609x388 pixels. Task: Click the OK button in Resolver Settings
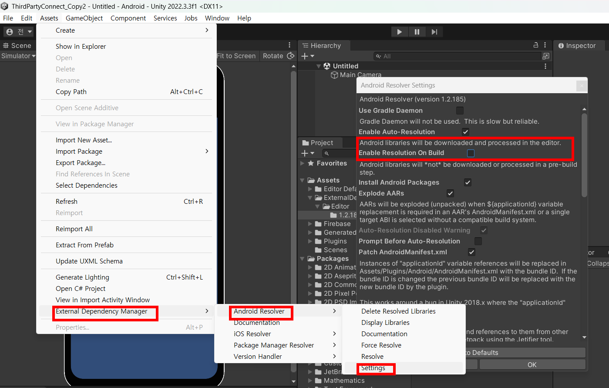click(x=532, y=365)
